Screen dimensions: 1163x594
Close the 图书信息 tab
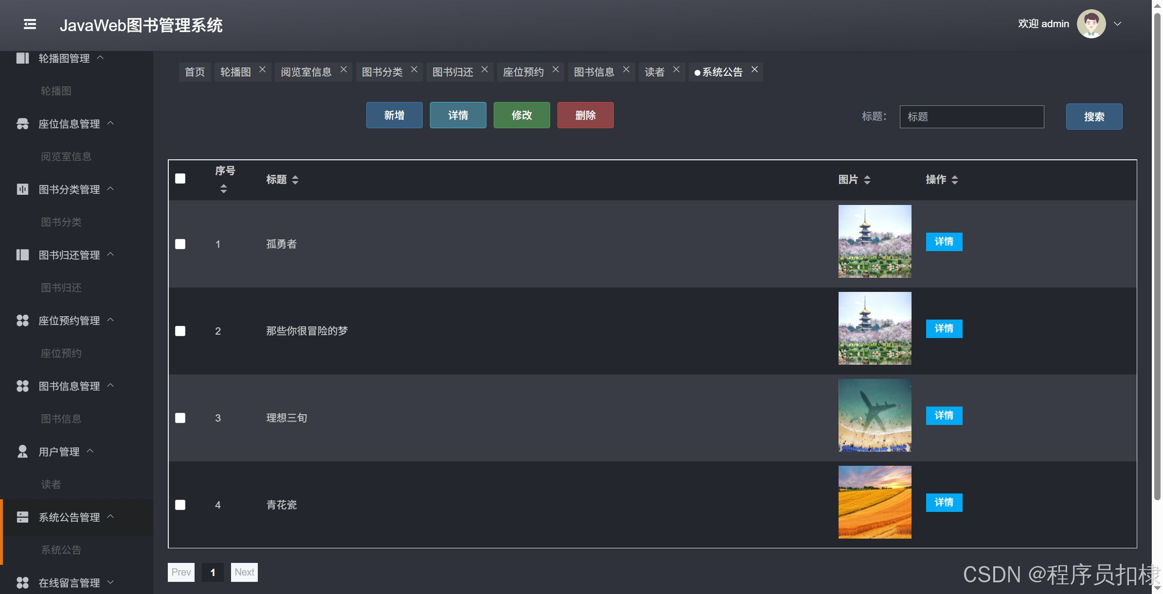pyautogui.click(x=626, y=69)
